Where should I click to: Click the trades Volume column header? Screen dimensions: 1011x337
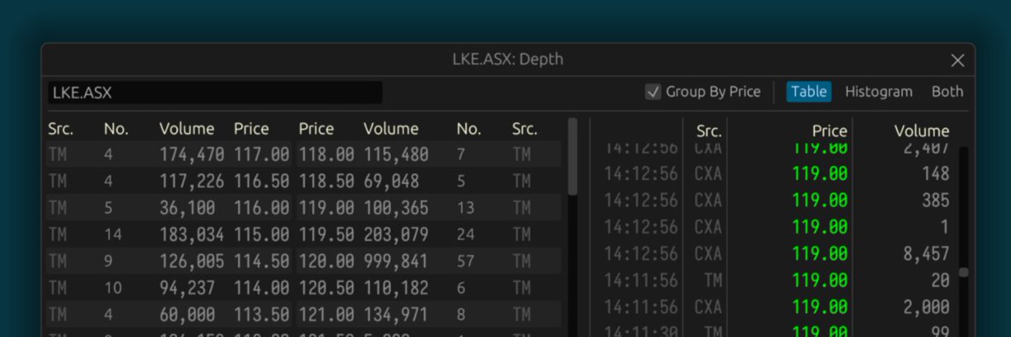pyautogui.click(x=921, y=131)
